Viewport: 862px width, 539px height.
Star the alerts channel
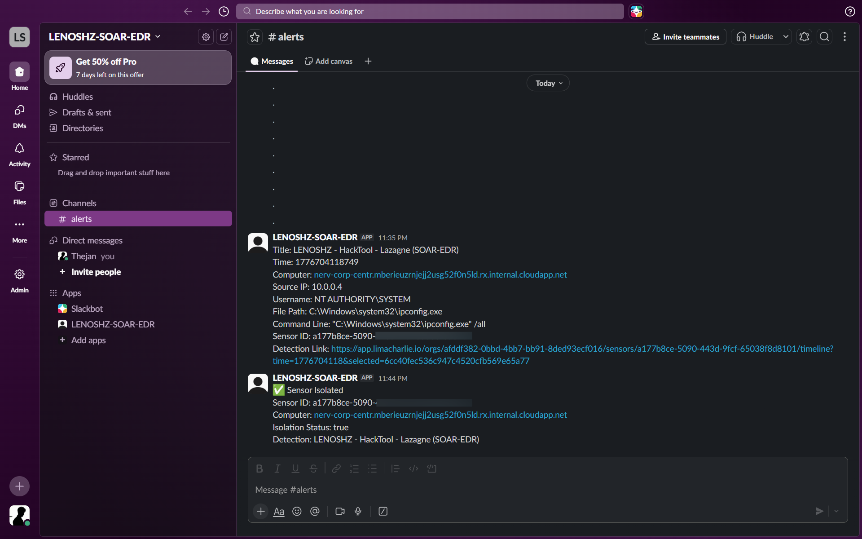pyautogui.click(x=255, y=37)
